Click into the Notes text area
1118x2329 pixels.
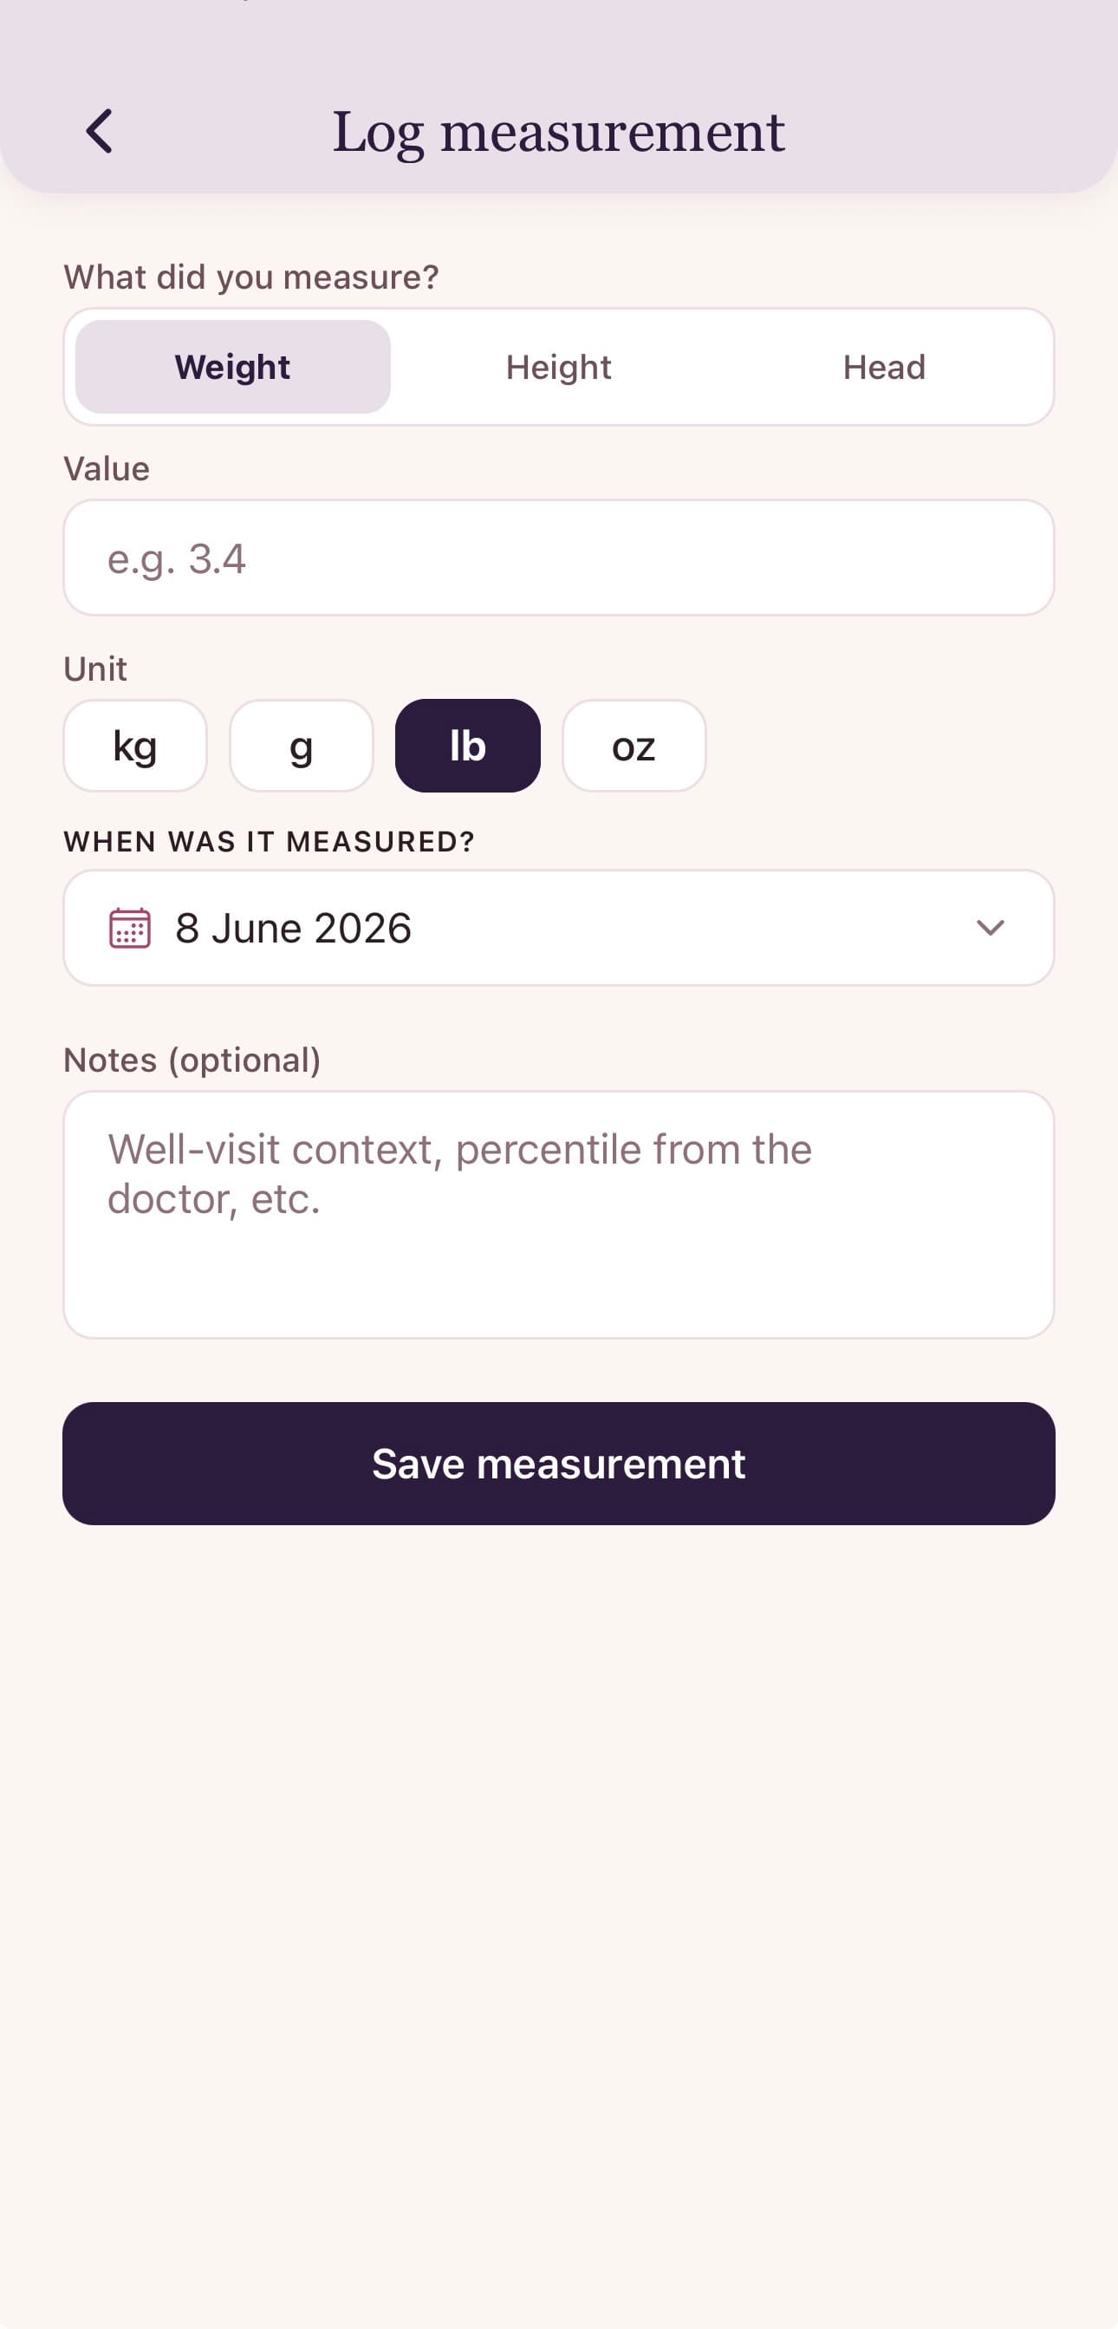point(558,1214)
